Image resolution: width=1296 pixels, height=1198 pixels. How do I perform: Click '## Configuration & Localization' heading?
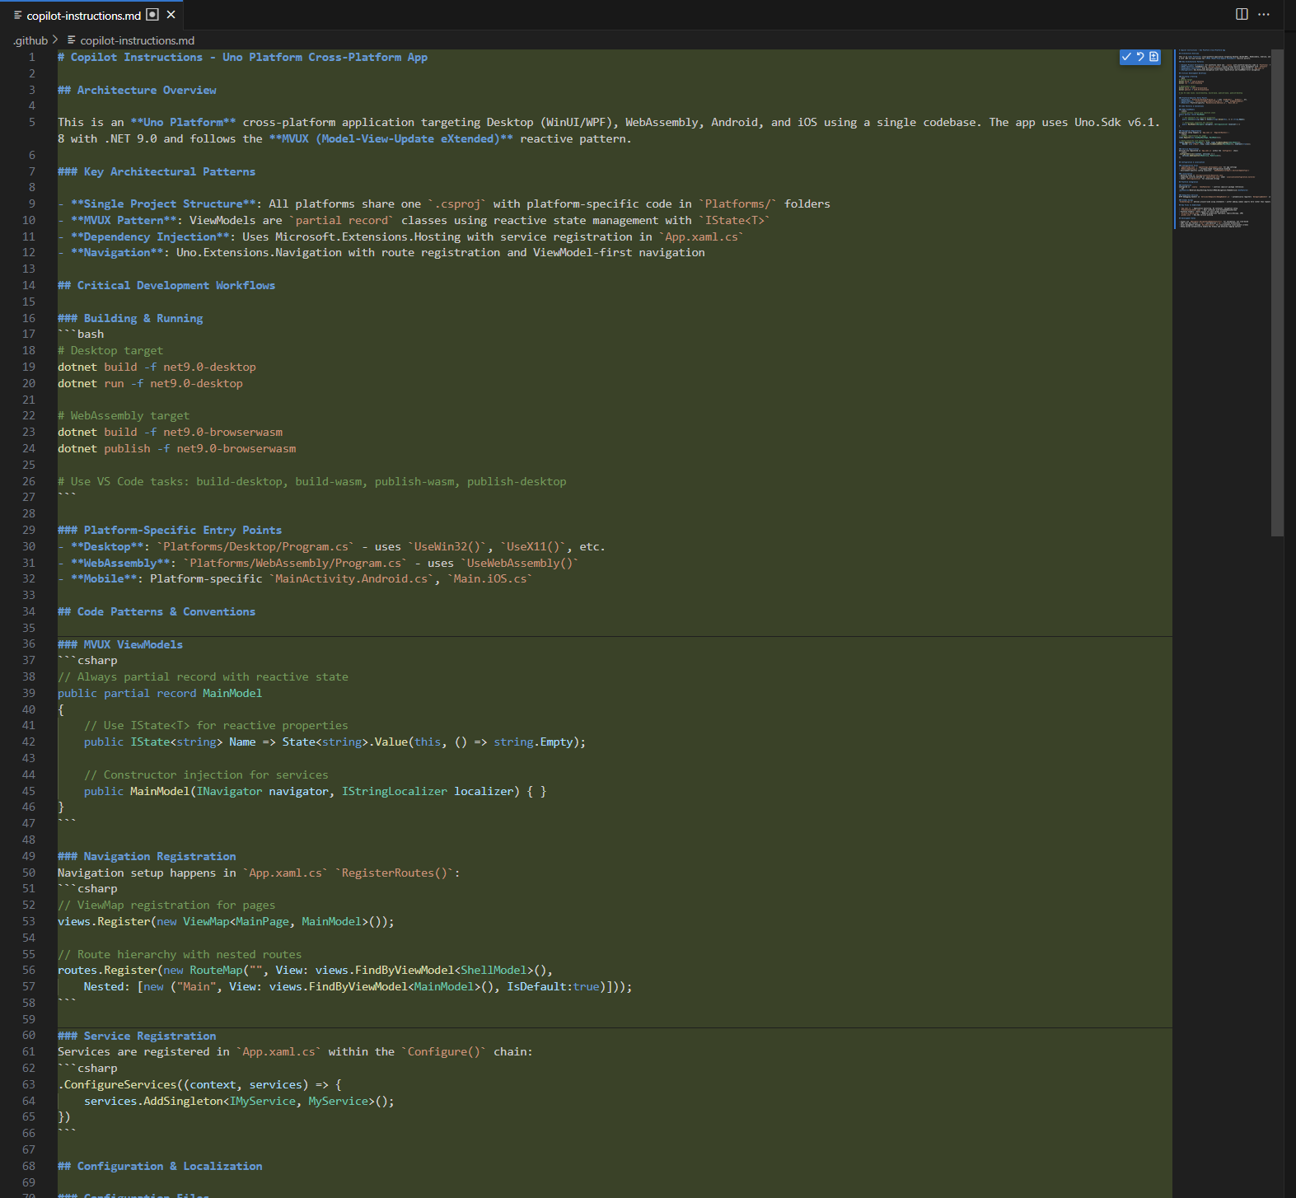[x=160, y=1166]
